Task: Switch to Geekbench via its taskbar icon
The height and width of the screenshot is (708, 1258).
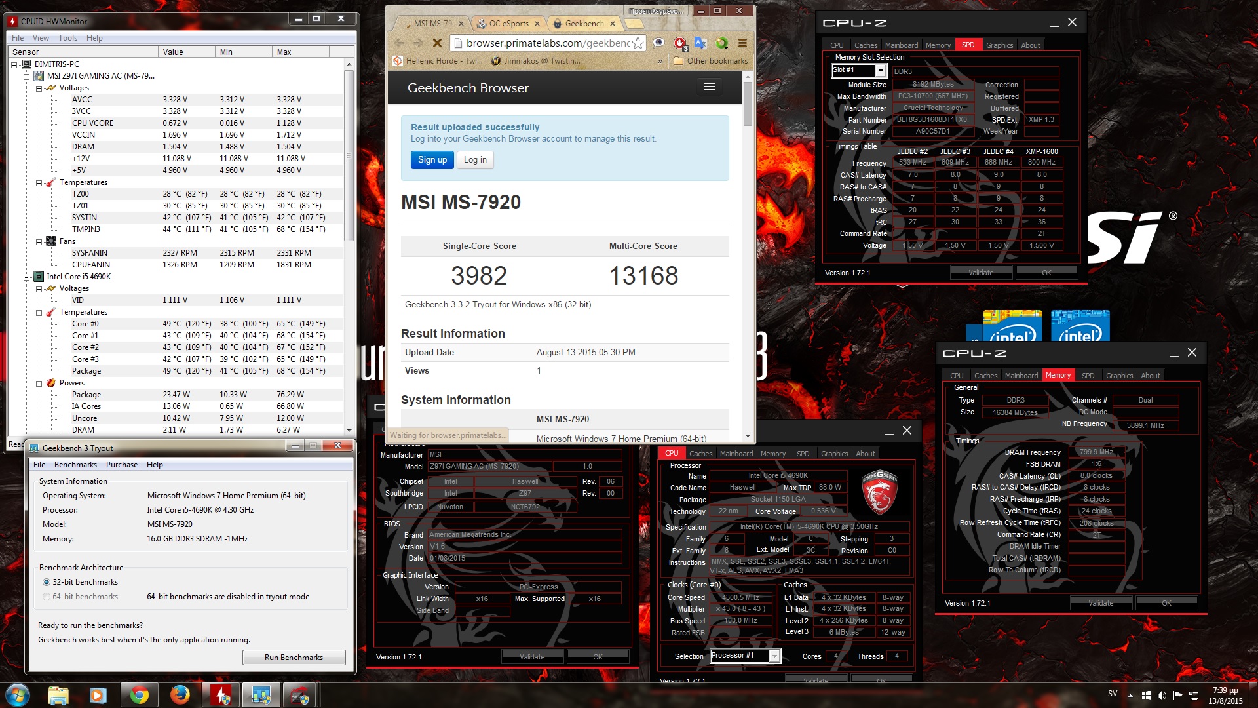Action: (261, 695)
